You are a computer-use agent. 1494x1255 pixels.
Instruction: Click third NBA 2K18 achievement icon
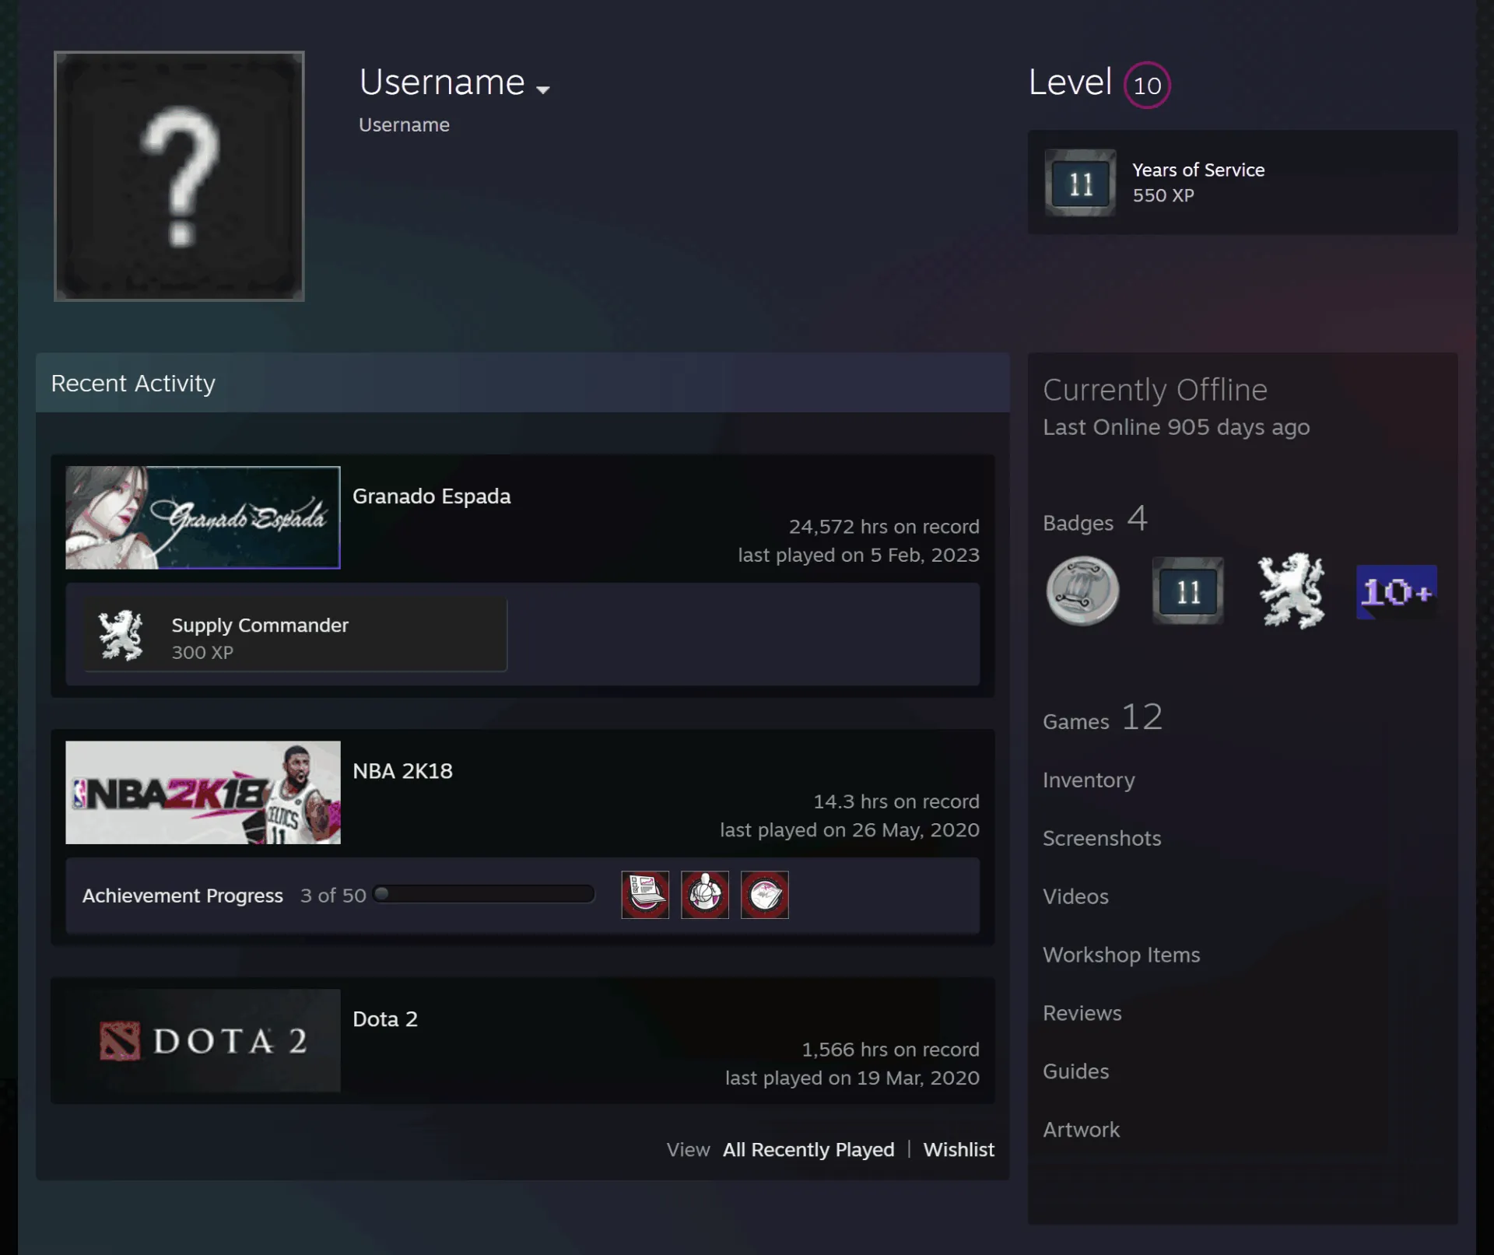(765, 895)
